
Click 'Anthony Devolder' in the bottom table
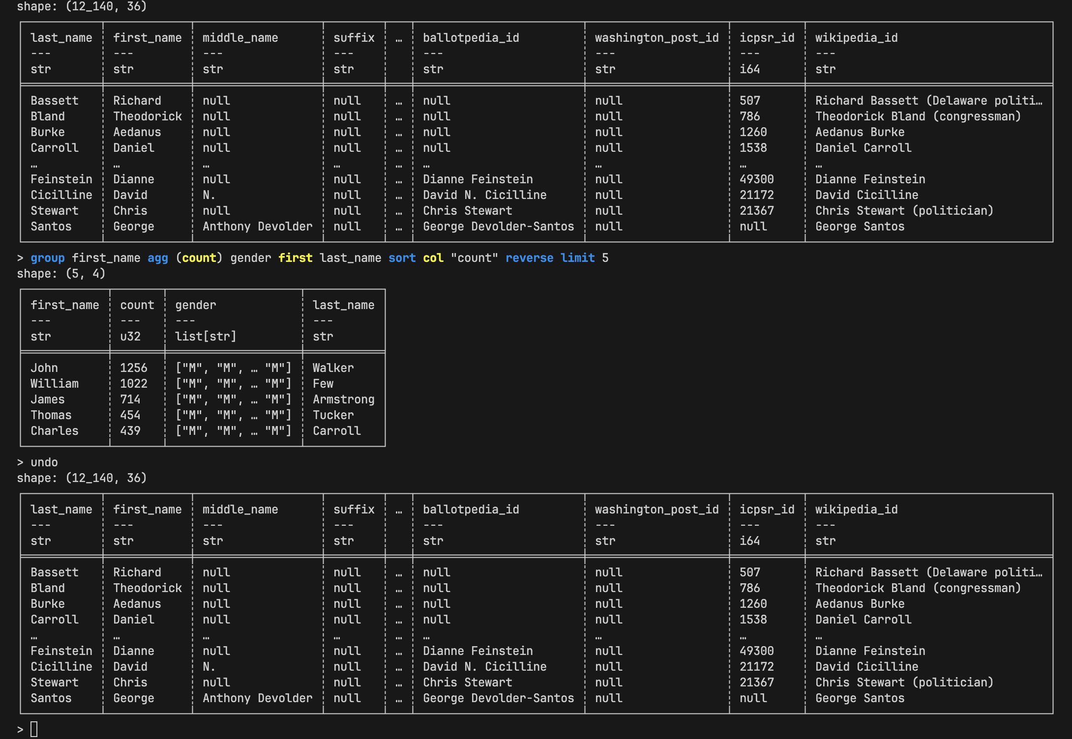pos(257,698)
